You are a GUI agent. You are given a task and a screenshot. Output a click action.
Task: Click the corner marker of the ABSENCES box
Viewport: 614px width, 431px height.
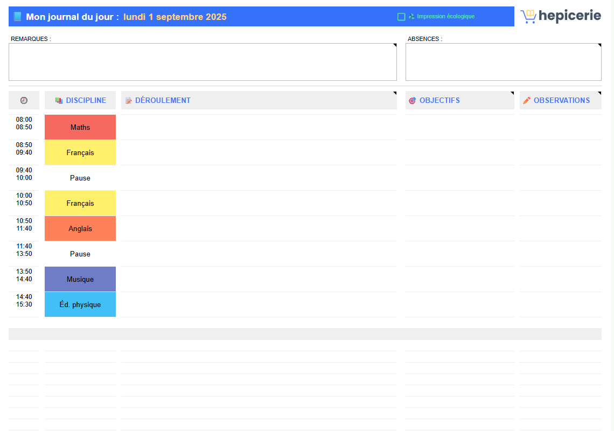[x=599, y=46]
